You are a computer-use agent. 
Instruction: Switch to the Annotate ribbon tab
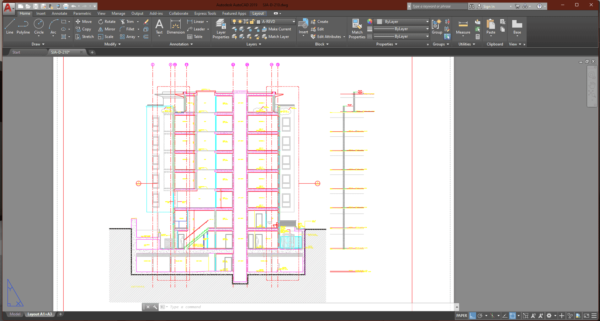click(59, 13)
